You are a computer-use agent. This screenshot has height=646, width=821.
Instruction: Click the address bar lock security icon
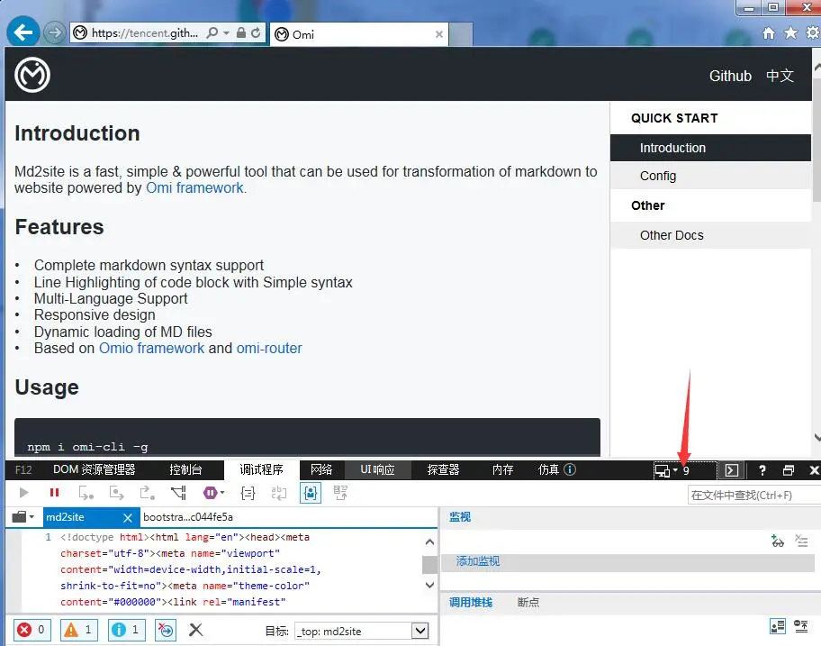pyautogui.click(x=241, y=33)
